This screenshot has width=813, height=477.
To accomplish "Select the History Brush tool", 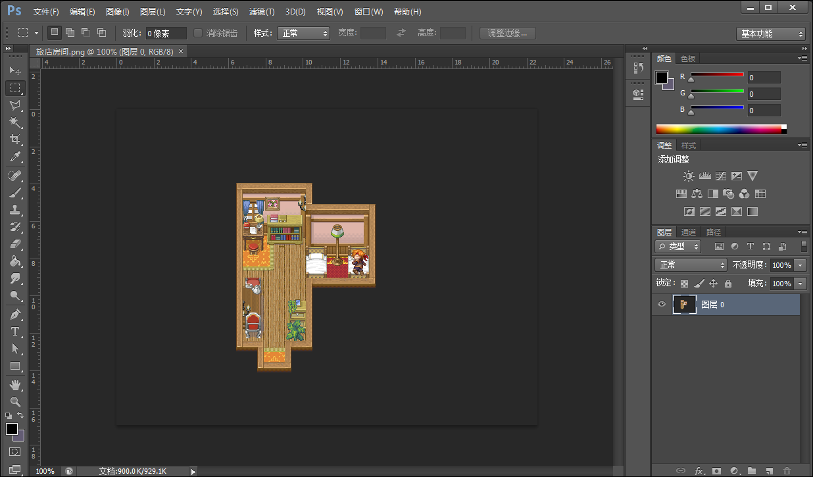I will (x=15, y=227).
